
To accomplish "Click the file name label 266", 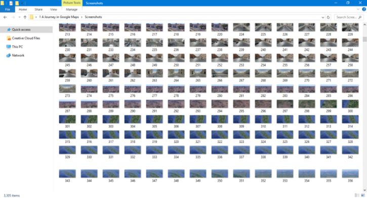I will (220, 81).
